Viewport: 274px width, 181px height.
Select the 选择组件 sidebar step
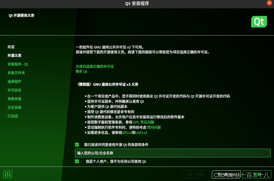[14, 81]
